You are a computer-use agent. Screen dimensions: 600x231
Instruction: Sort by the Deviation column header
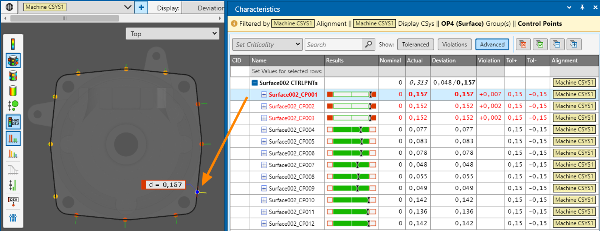click(x=453, y=60)
